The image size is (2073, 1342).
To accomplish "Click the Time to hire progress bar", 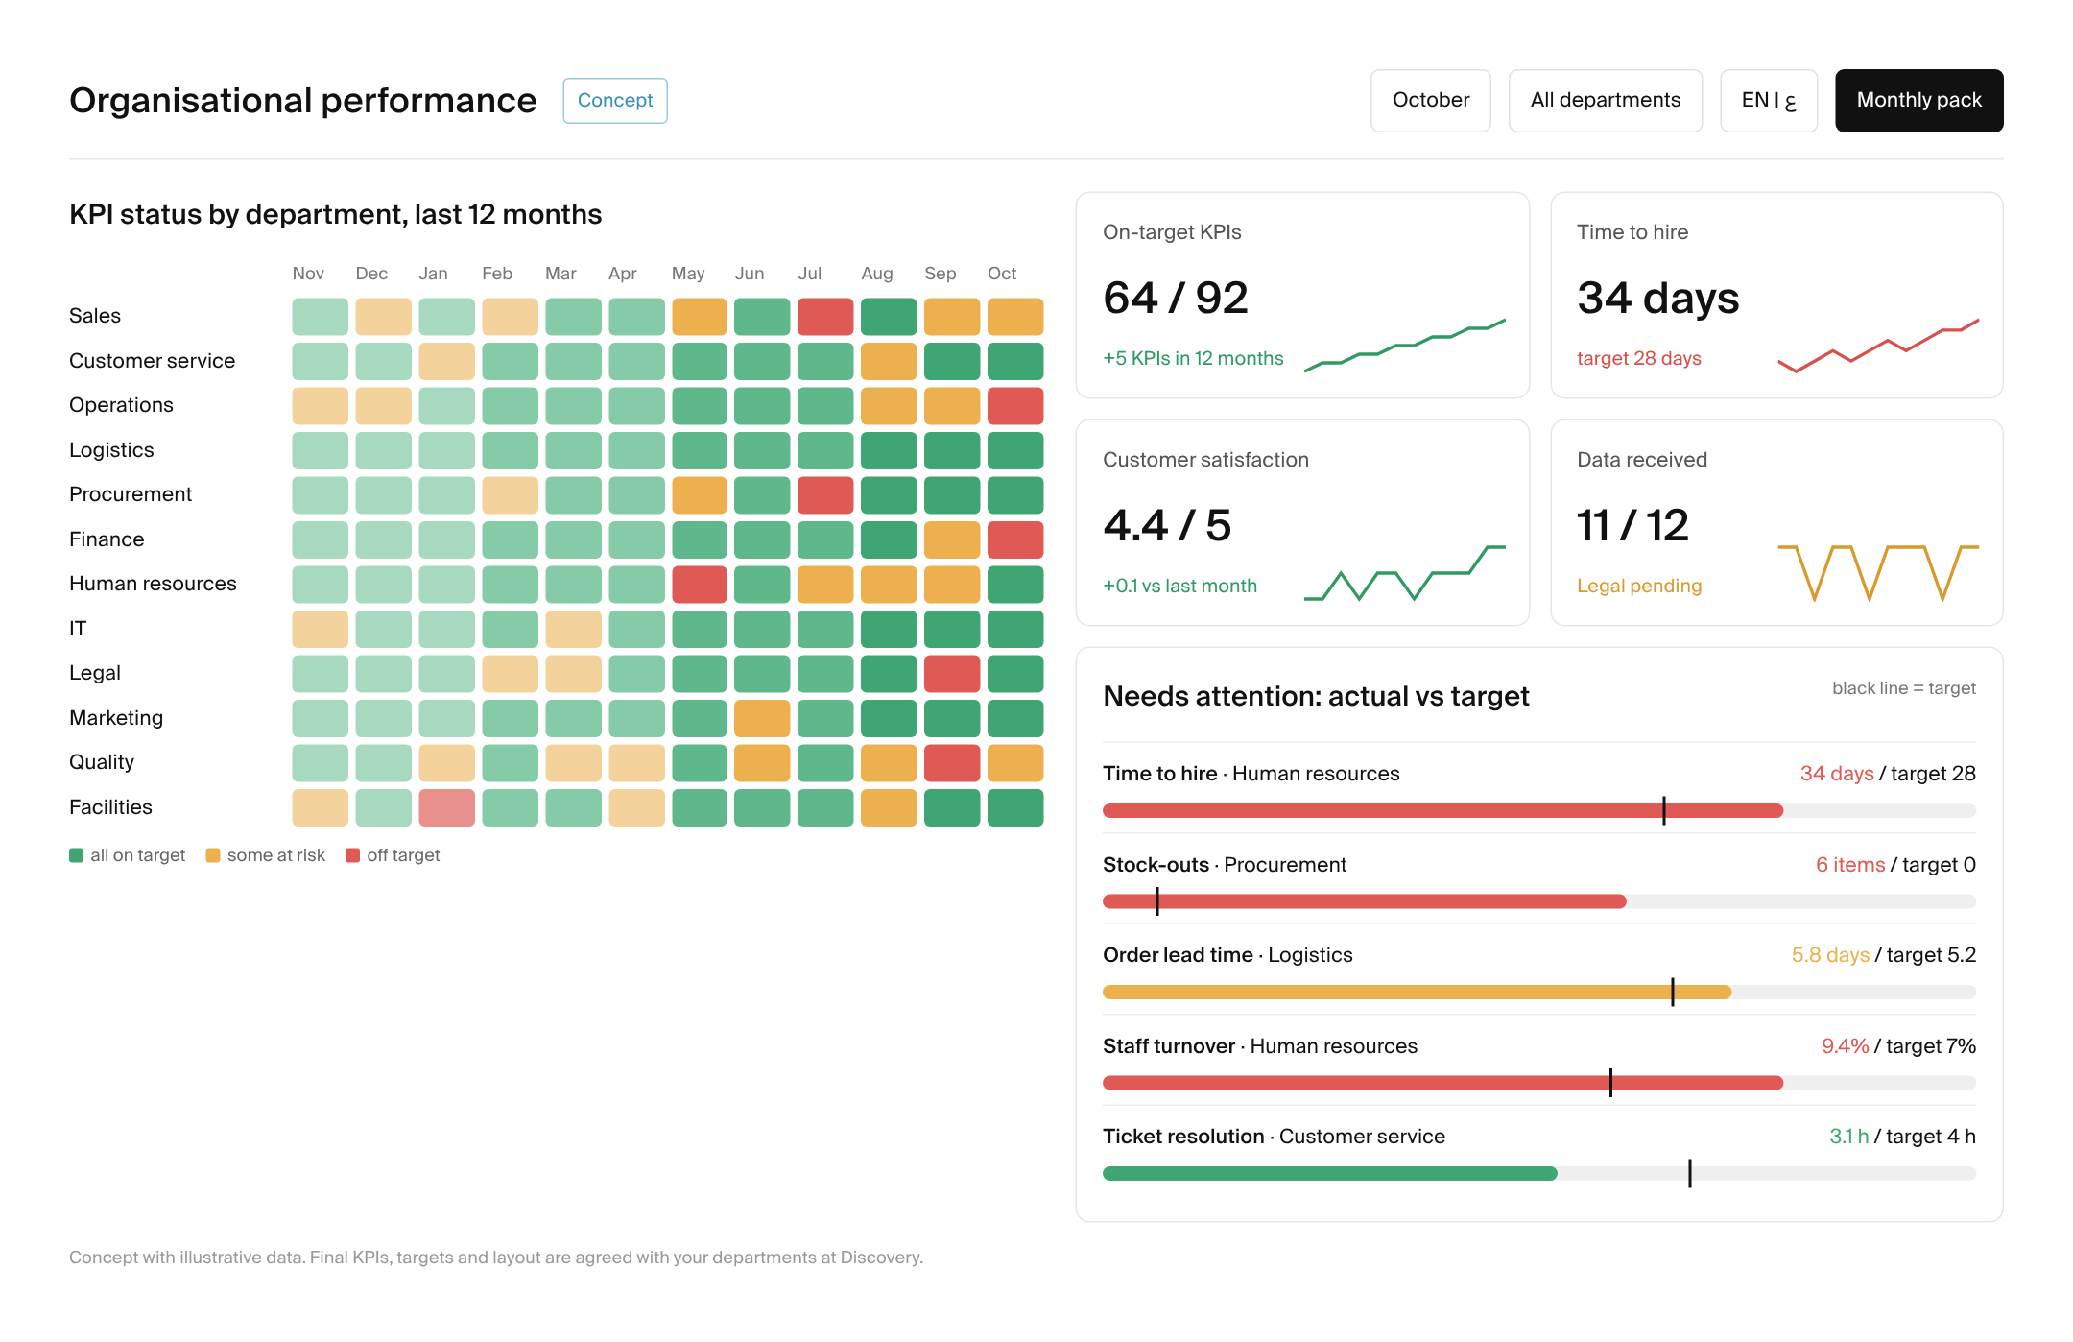I will 1539,811.
